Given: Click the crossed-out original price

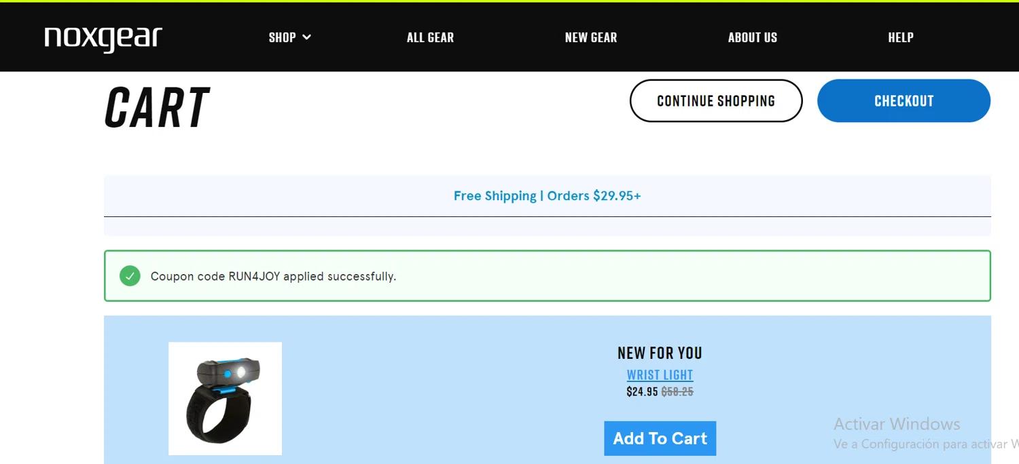Looking at the screenshot, I should pos(677,391).
